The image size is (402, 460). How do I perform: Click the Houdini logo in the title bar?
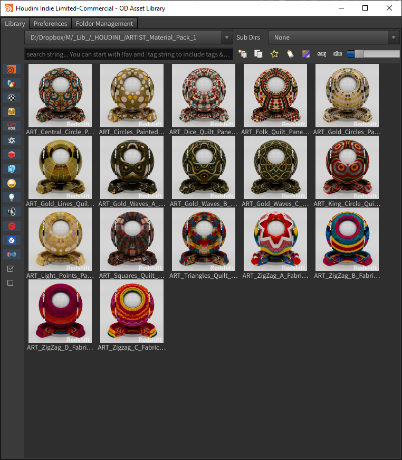pyautogui.click(x=9, y=8)
